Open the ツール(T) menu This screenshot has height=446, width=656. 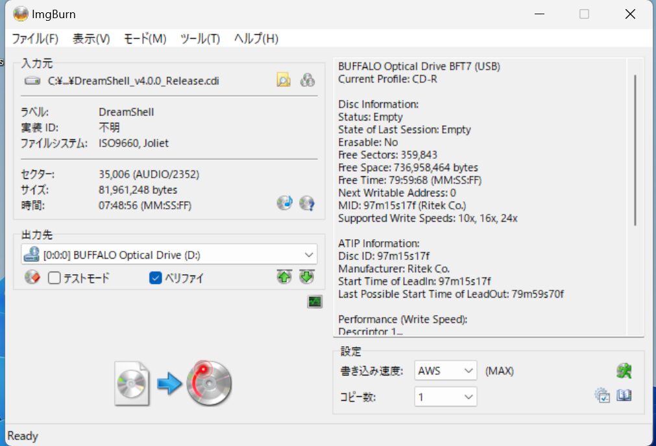click(x=200, y=39)
